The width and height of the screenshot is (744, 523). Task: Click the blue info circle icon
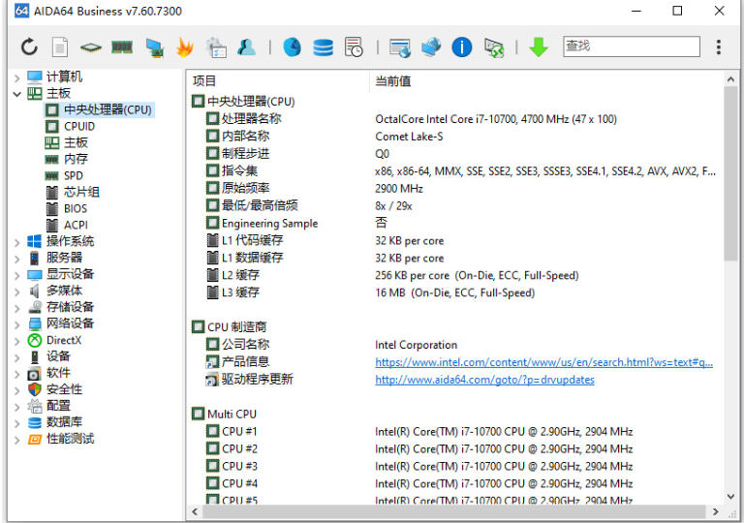click(462, 46)
